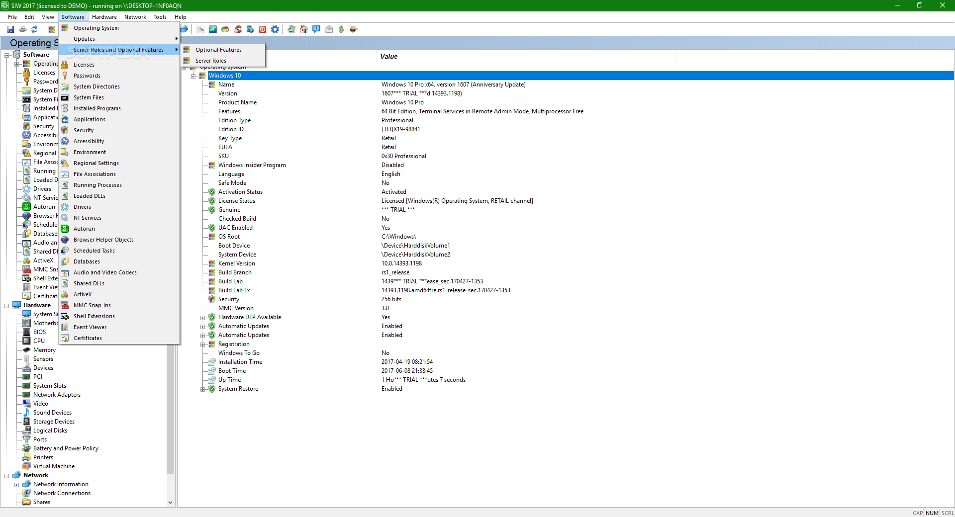
Task: Click the Value column header
Action: coord(526,57)
